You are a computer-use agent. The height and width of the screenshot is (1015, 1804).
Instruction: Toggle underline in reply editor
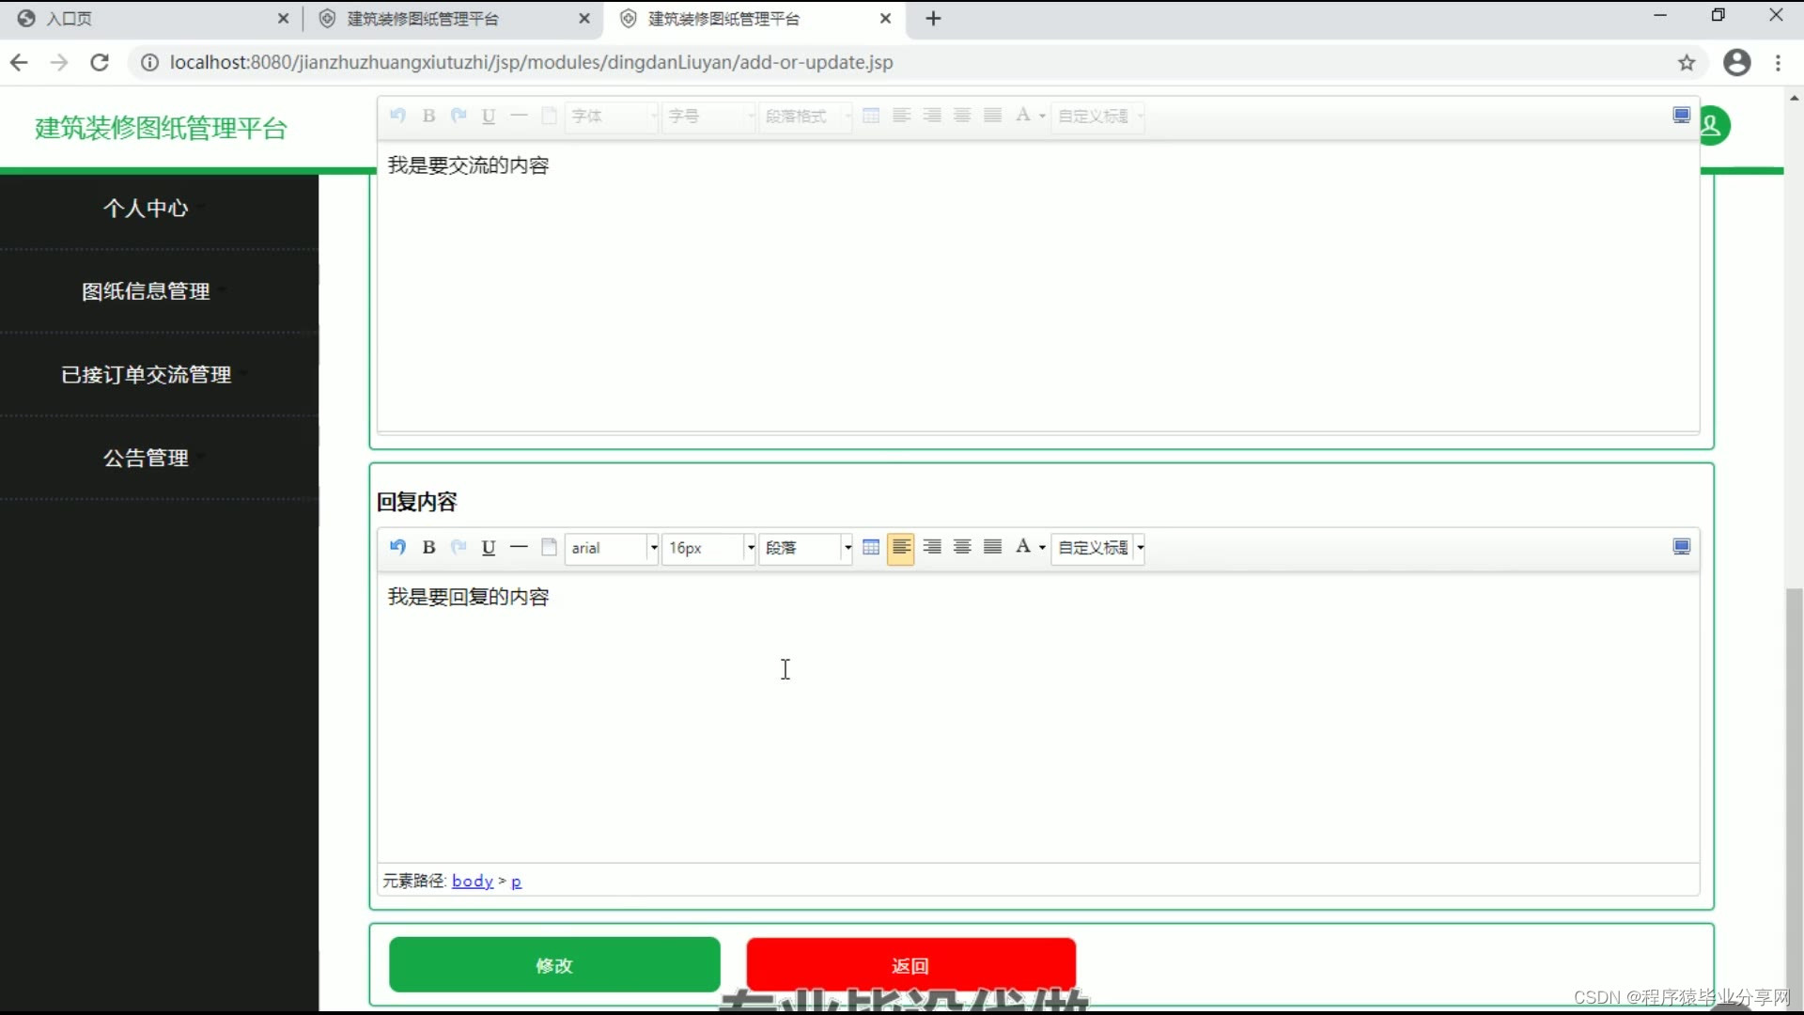[489, 547]
